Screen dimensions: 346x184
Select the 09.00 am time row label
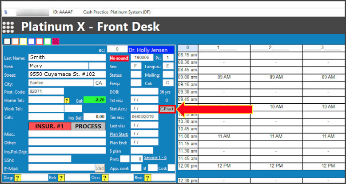[188, 77]
